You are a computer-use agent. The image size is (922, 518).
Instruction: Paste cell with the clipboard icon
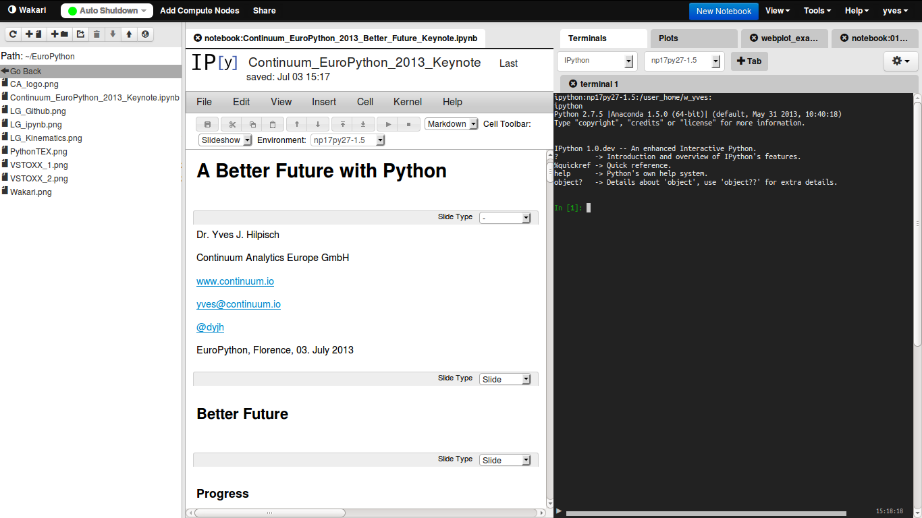(x=273, y=124)
